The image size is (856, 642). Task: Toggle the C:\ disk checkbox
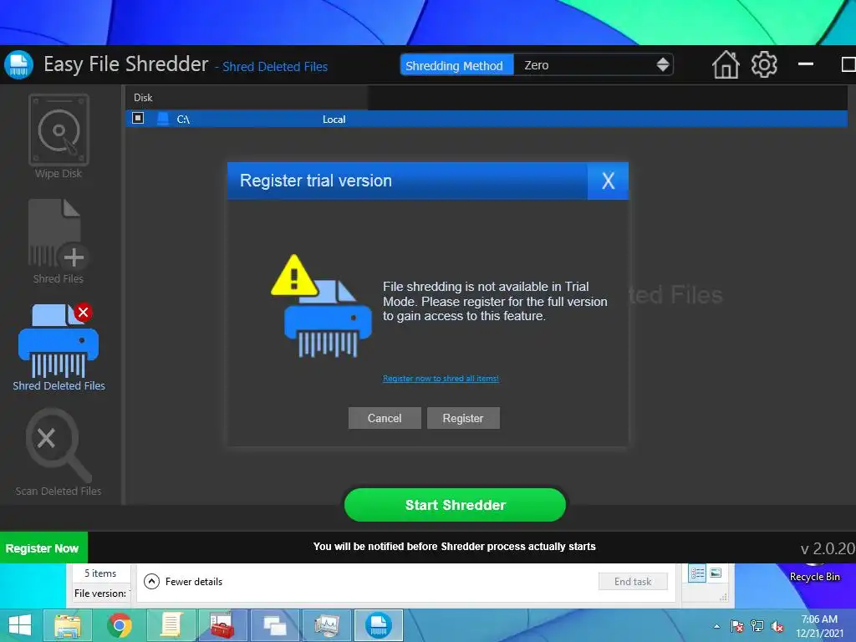[138, 119]
